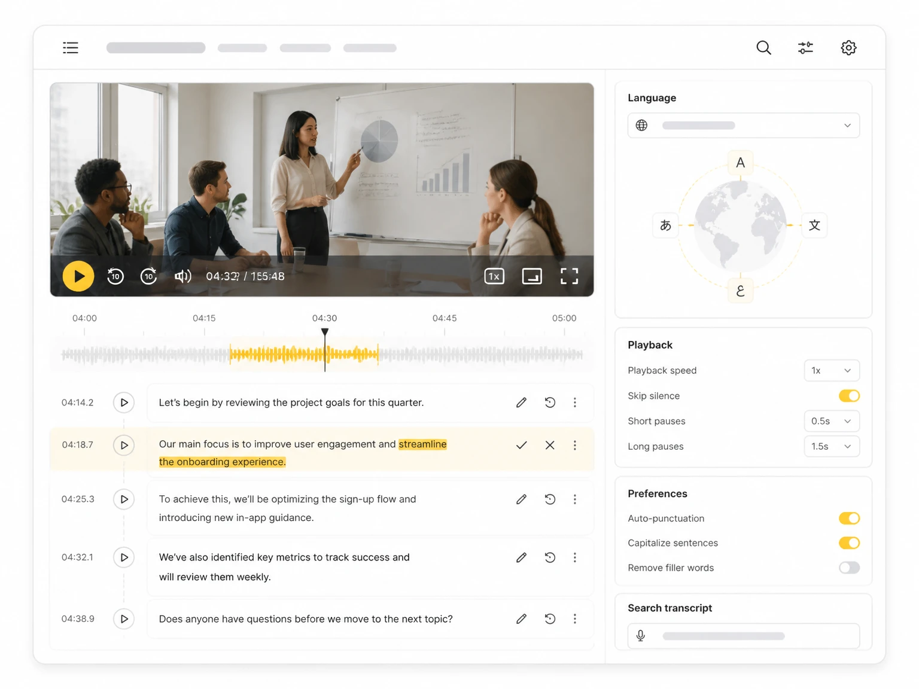The width and height of the screenshot is (919, 689).
Task: Revert the 04:32.1 segment history
Action: coord(550,557)
